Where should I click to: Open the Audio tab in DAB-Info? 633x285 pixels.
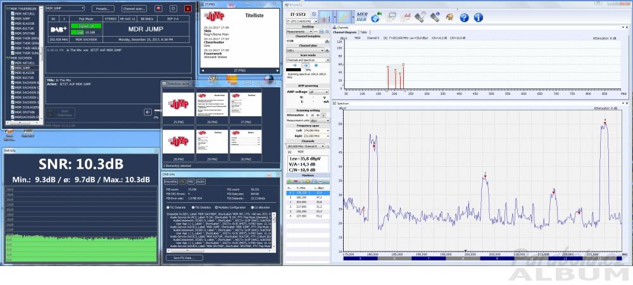[x=201, y=182]
